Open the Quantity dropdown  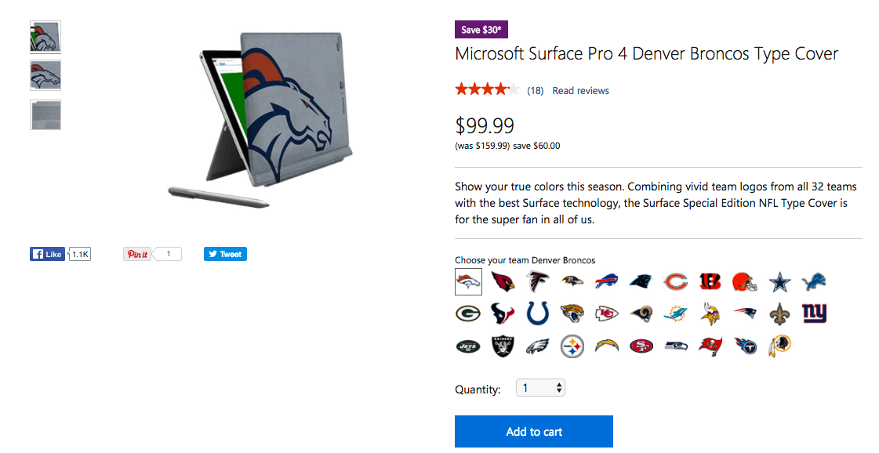coord(540,387)
